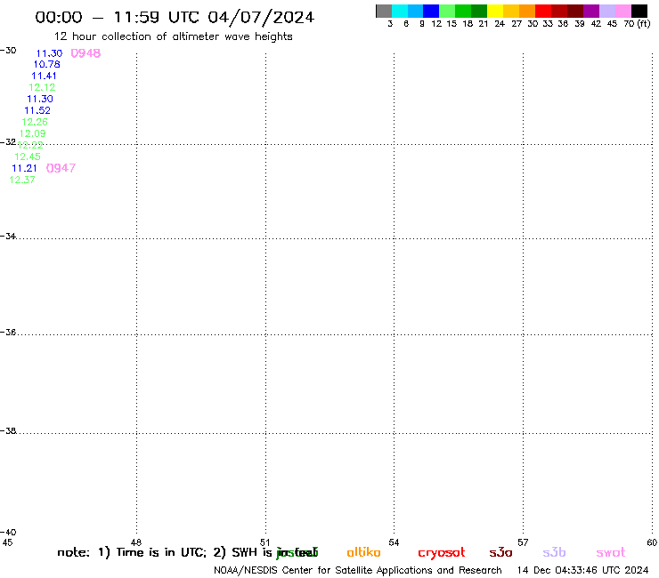Click the 11.41 wave height value

coord(44,76)
